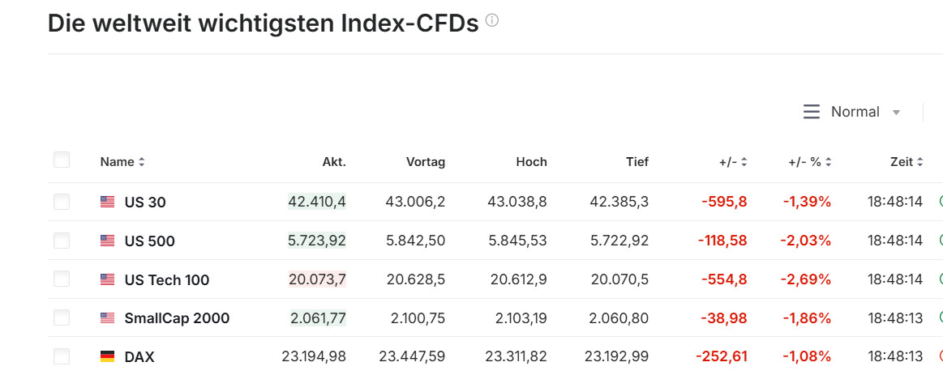Open the Normal view dropdown arrow
The width and height of the screenshot is (943, 375).
[896, 113]
